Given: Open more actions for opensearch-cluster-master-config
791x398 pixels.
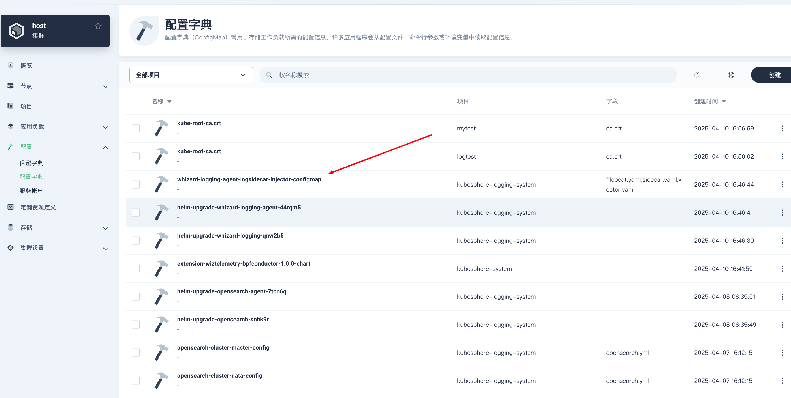Looking at the screenshot, I should (782, 353).
